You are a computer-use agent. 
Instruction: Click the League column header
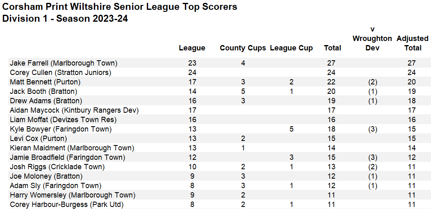point(192,48)
